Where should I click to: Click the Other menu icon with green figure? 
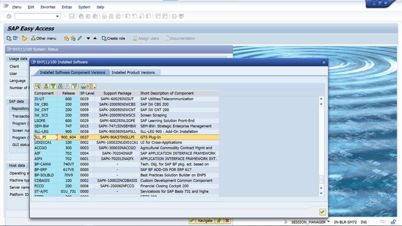click(33, 38)
